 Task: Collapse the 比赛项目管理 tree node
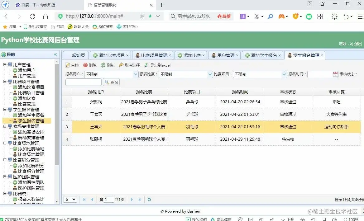[5, 82]
